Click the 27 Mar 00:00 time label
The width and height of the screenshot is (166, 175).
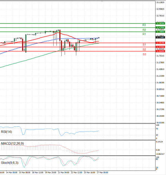click(x=102, y=173)
